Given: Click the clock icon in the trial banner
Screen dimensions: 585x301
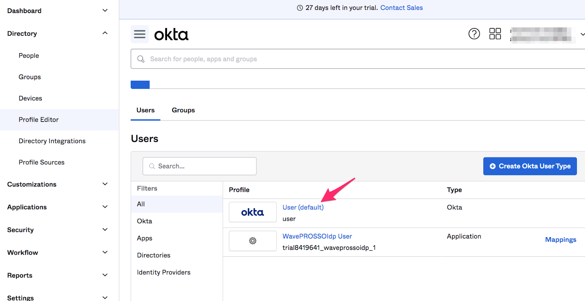Looking at the screenshot, I should tap(300, 8).
